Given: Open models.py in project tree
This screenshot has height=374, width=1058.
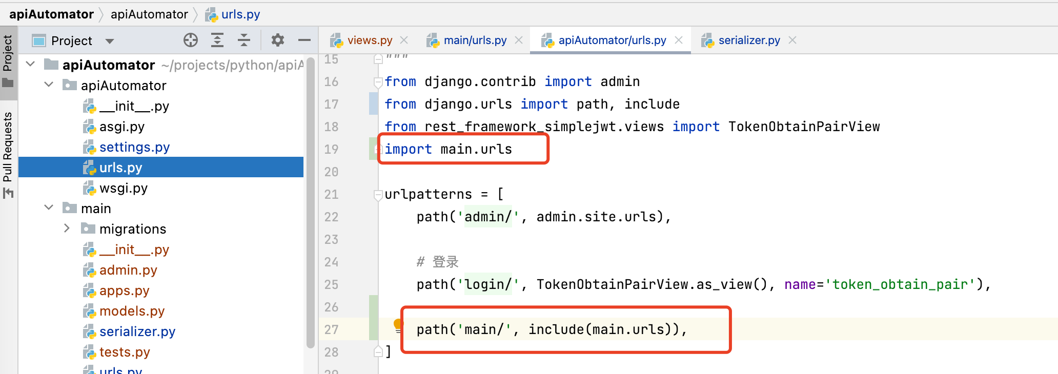Looking at the screenshot, I should (132, 311).
